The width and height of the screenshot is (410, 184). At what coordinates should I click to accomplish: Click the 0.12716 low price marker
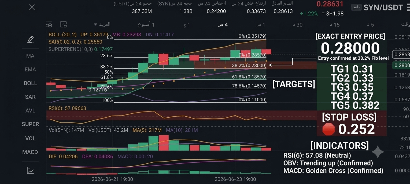tap(98, 90)
